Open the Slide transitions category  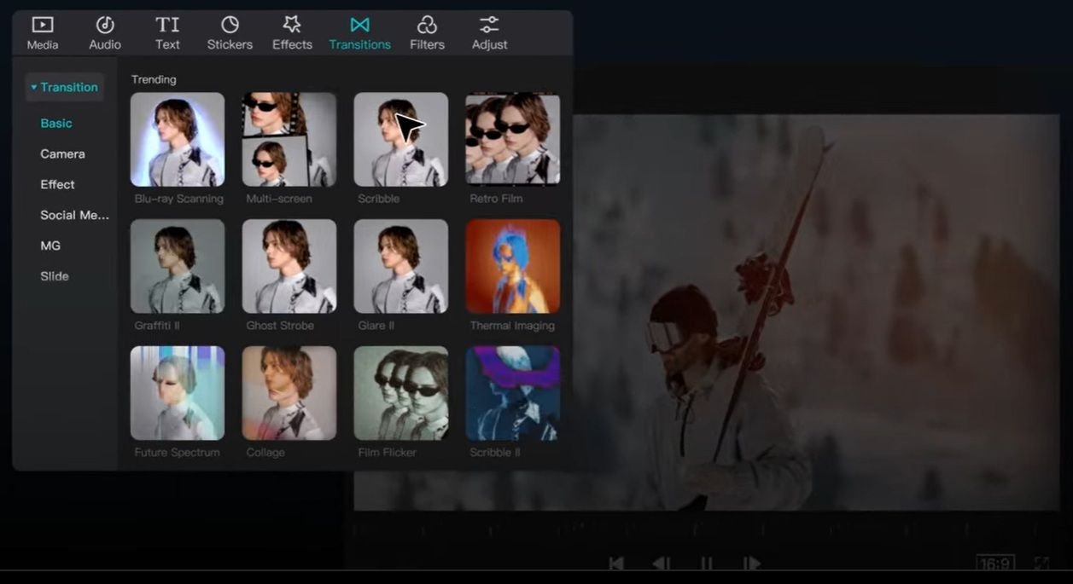pos(56,276)
